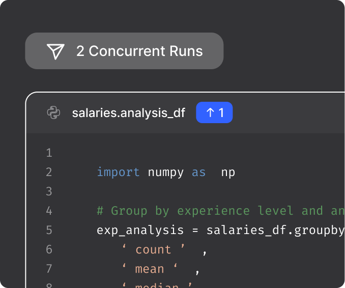The width and height of the screenshot is (345, 288).
Task: Open the 2 Concurrent Runs pill
Action: [x=124, y=51]
